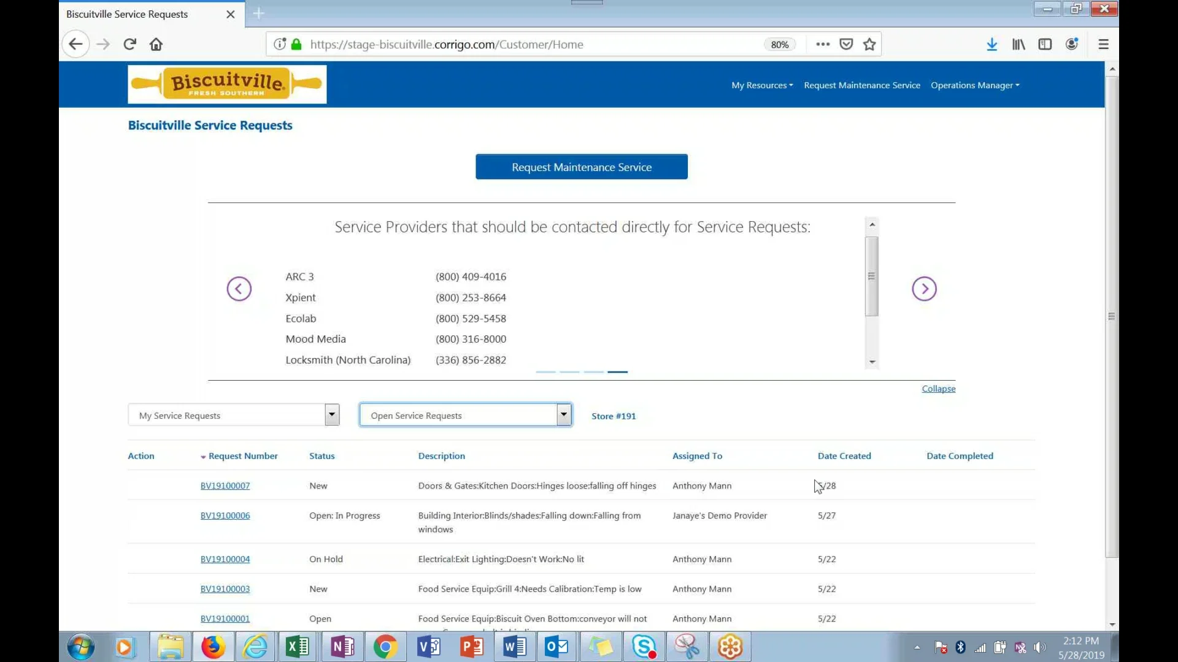Bookmark this page with the star icon
The height and width of the screenshot is (662, 1178).
pyautogui.click(x=869, y=44)
